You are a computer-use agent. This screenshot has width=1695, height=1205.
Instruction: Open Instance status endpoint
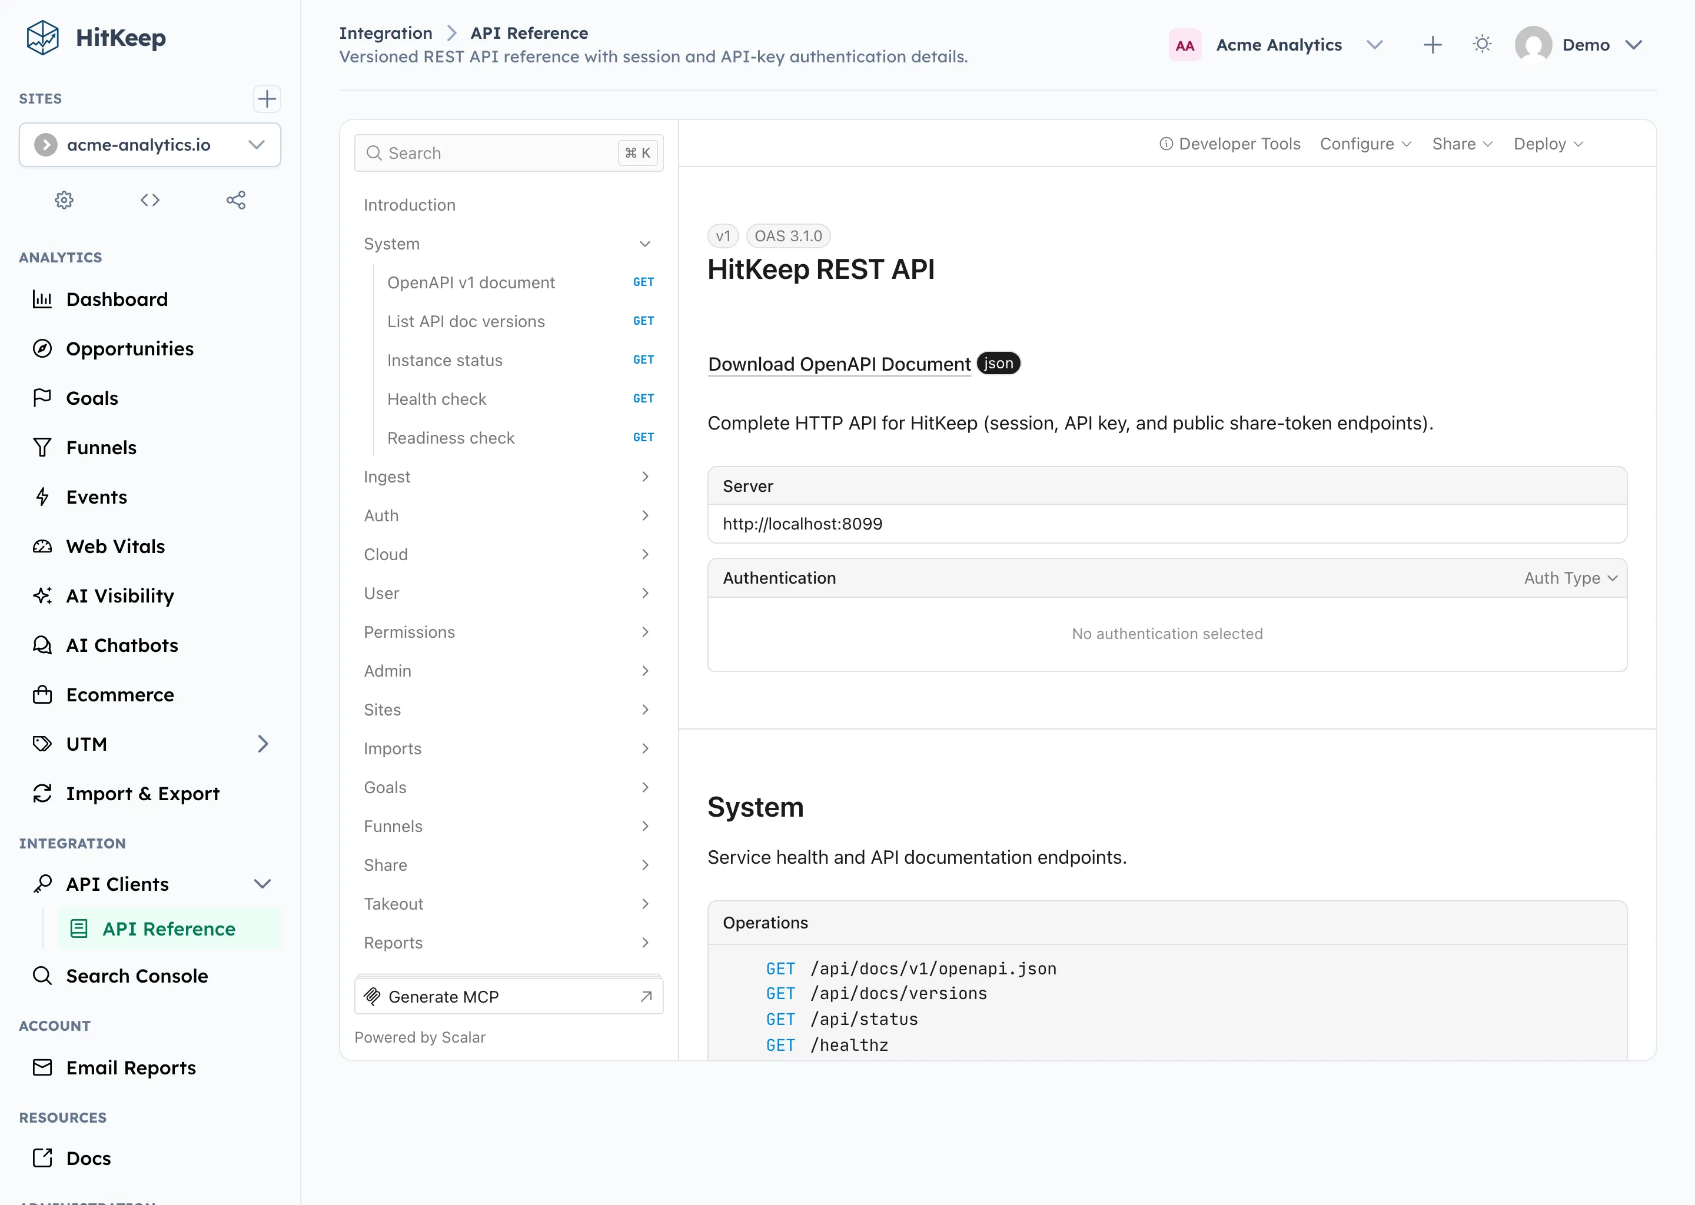[x=520, y=360]
